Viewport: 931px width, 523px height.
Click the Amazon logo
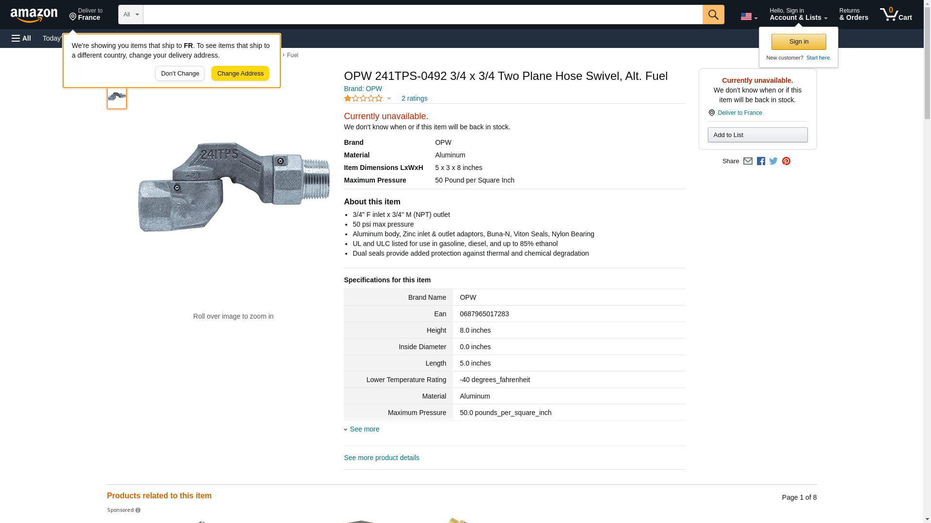pyautogui.click(x=34, y=15)
